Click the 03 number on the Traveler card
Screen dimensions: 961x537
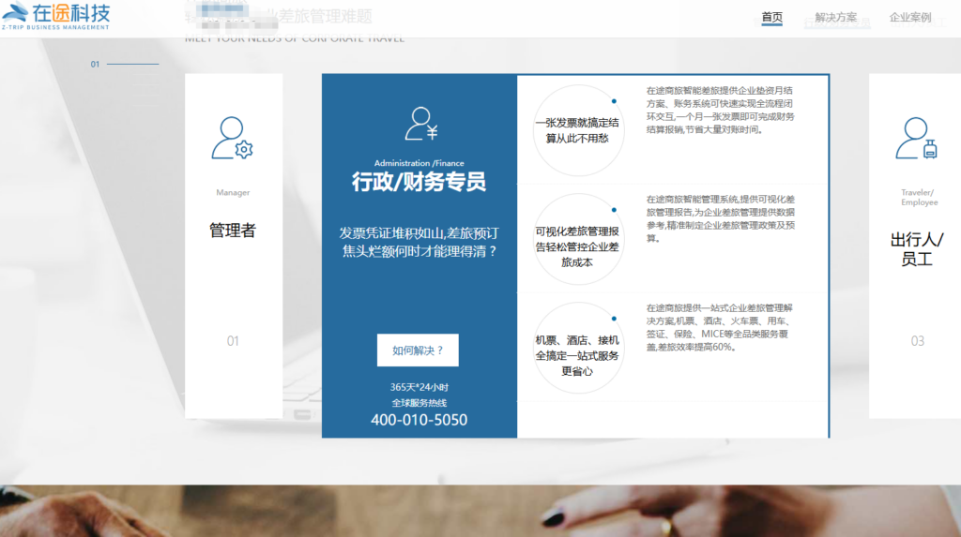pyautogui.click(x=917, y=341)
